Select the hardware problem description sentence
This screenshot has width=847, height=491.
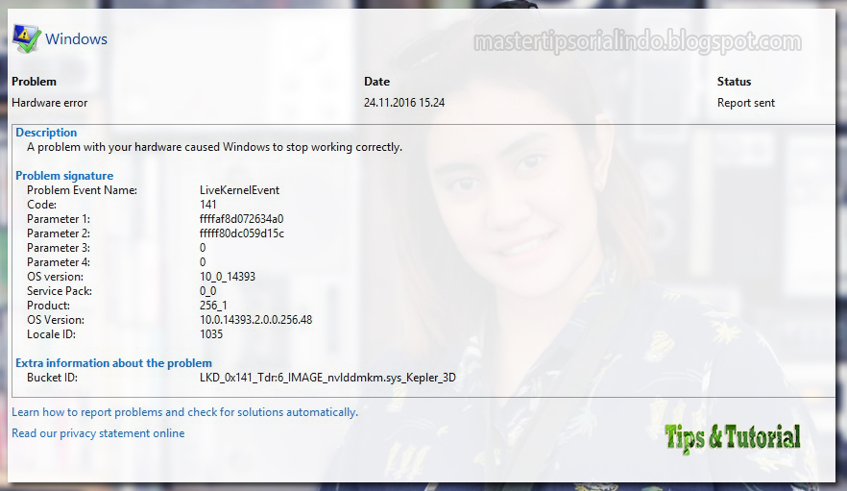(x=214, y=147)
